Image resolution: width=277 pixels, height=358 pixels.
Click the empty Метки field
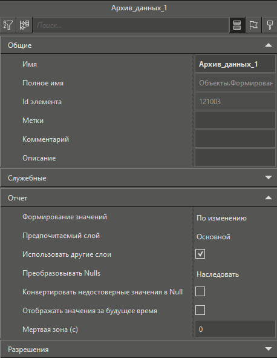[235, 121]
